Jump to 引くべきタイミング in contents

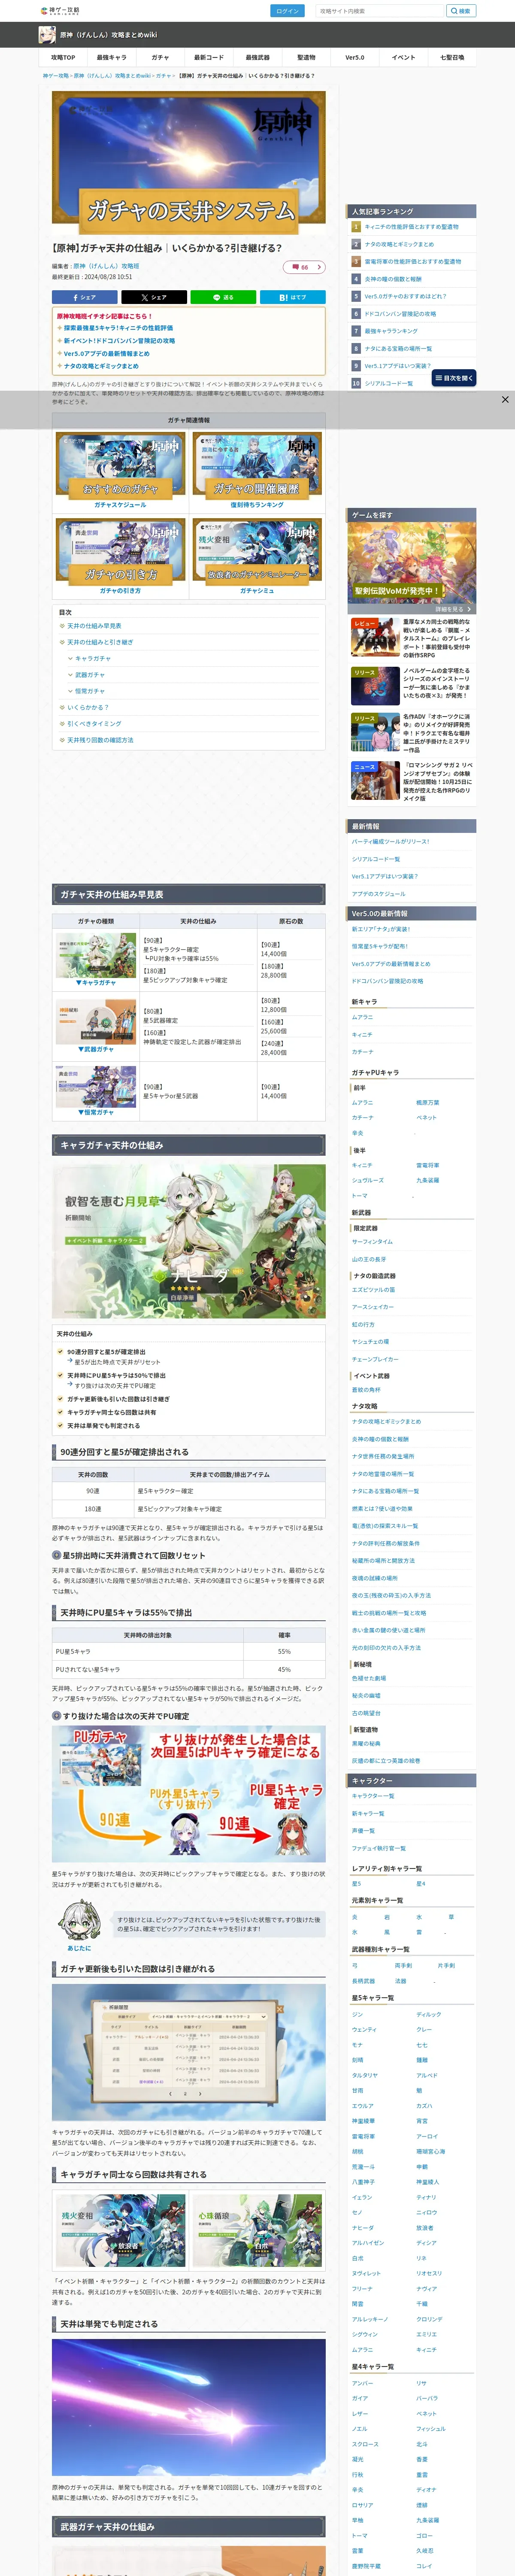[x=94, y=723]
